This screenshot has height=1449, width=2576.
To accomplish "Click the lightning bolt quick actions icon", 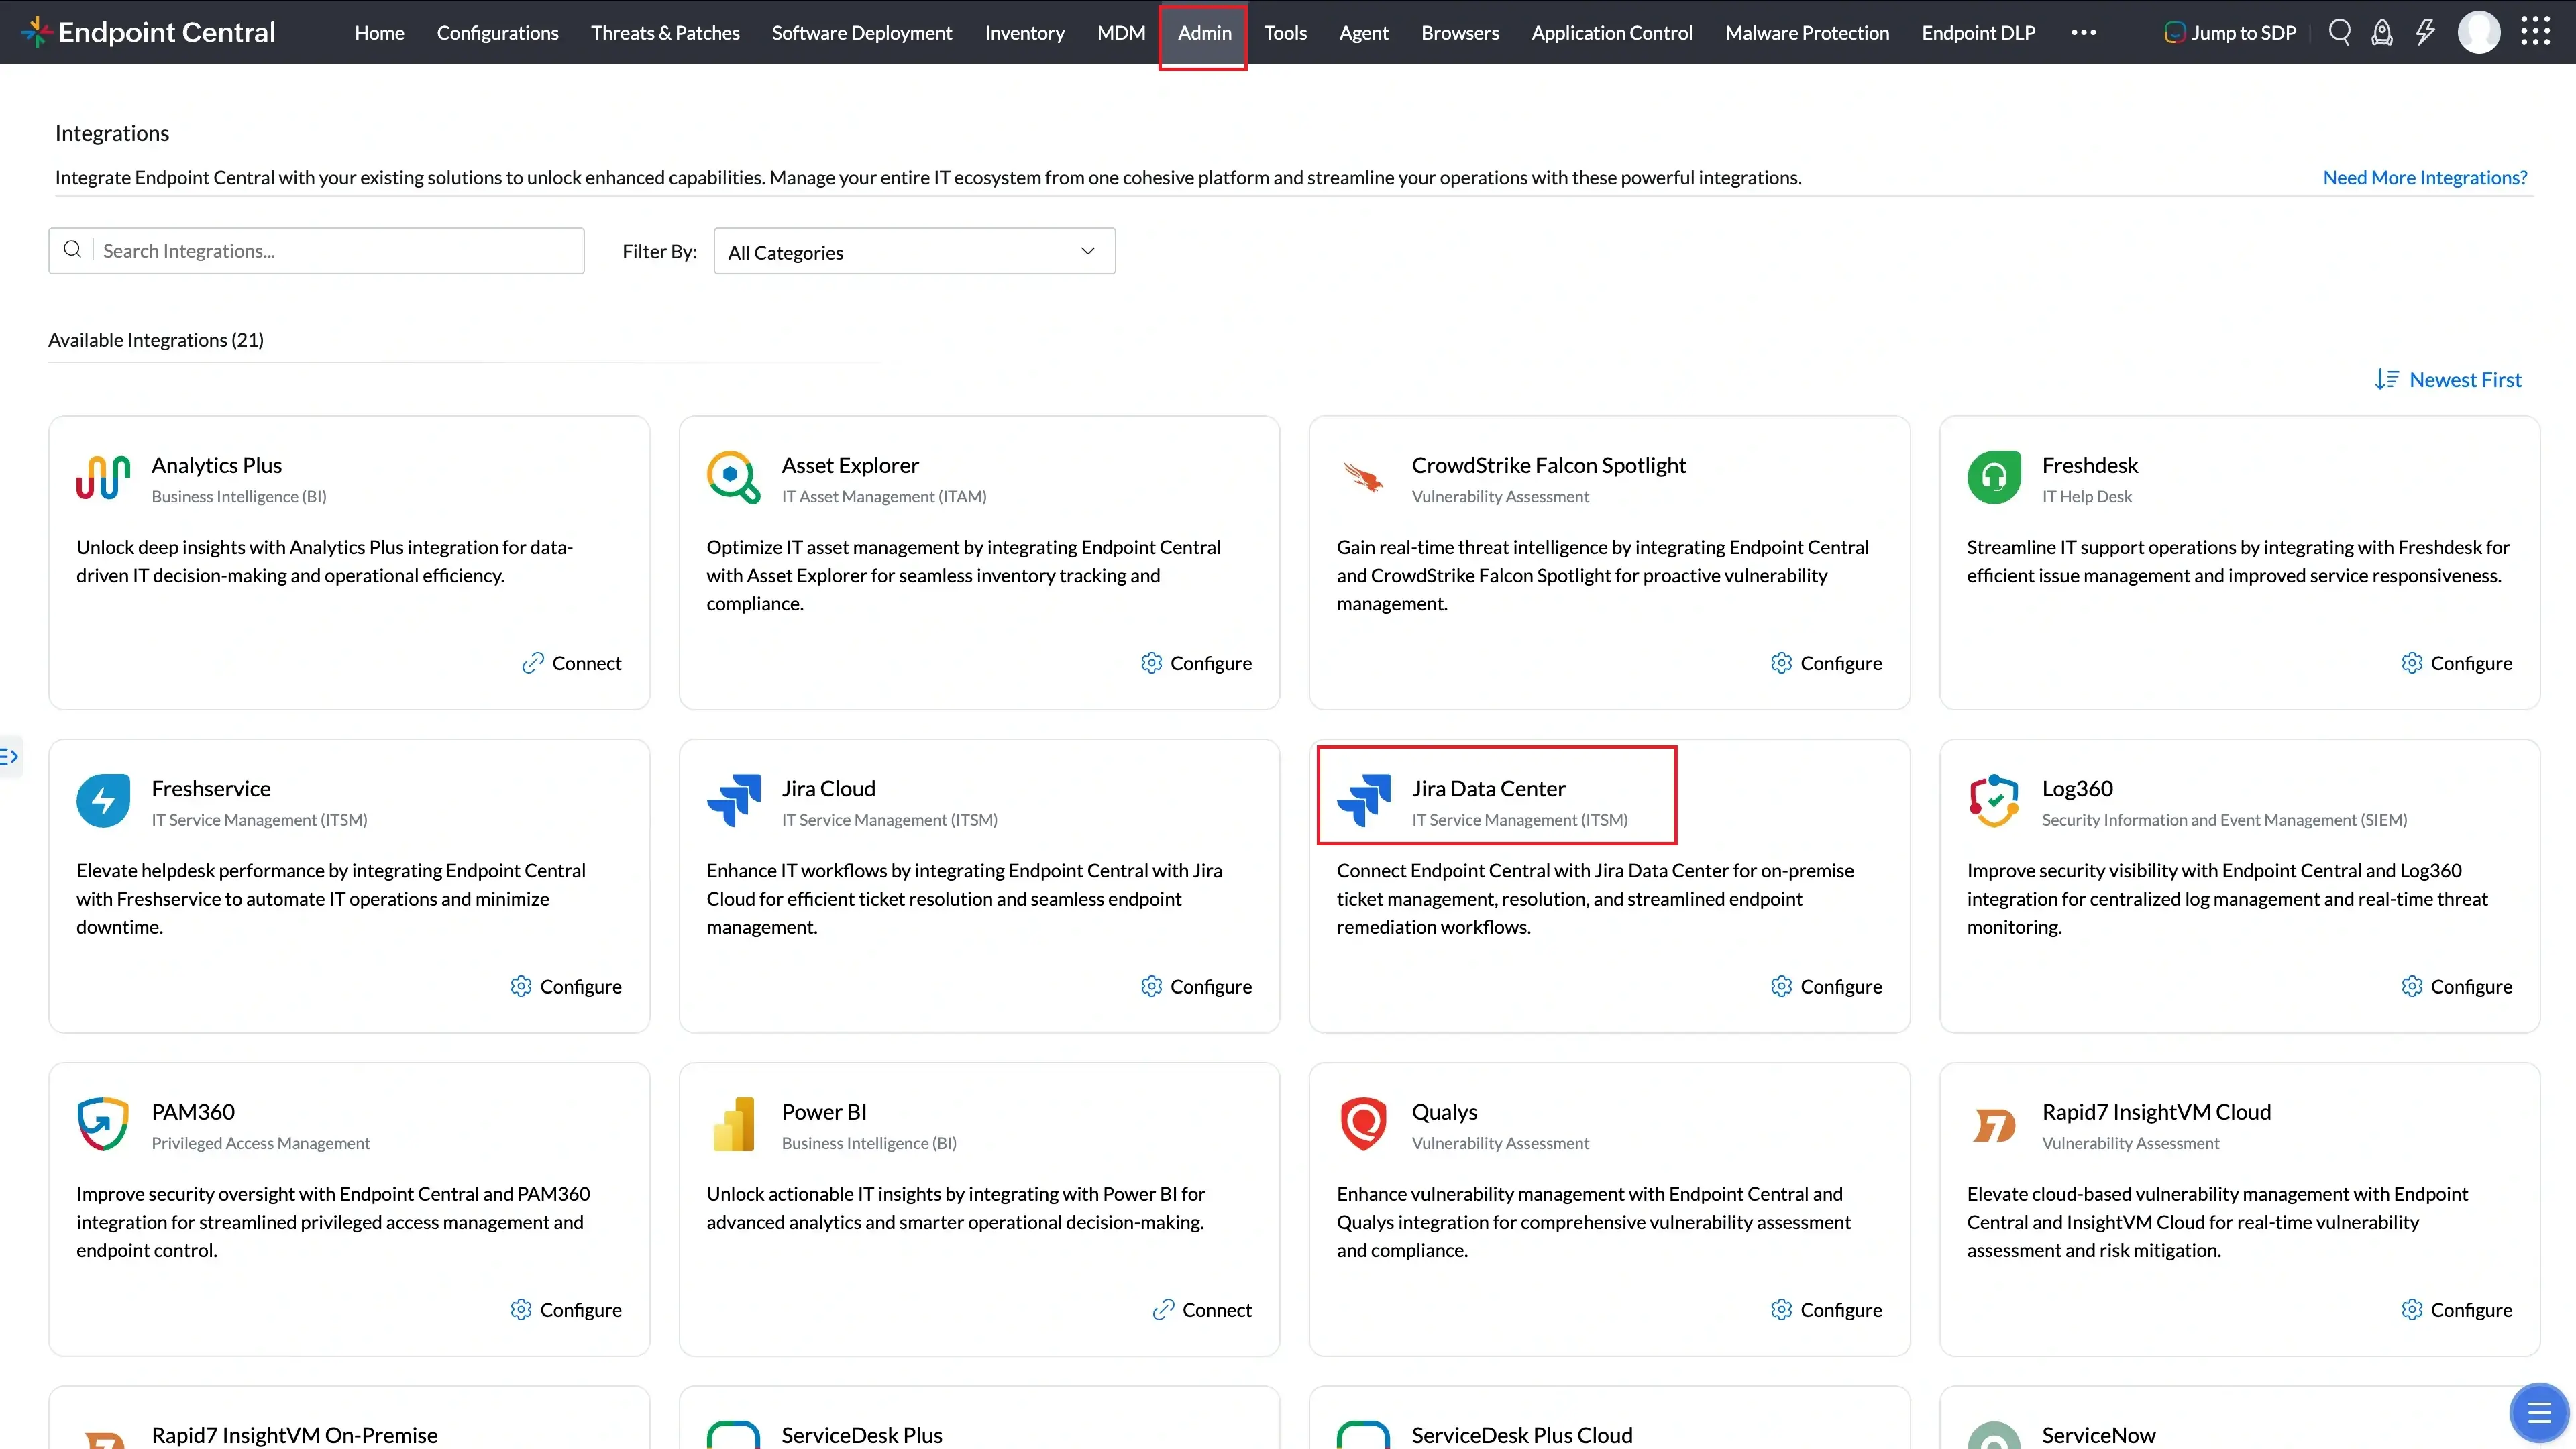I will click(x=2425, y=32).
